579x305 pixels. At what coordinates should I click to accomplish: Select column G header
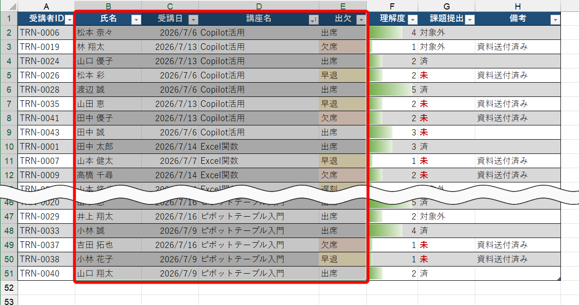pos(446,6)
